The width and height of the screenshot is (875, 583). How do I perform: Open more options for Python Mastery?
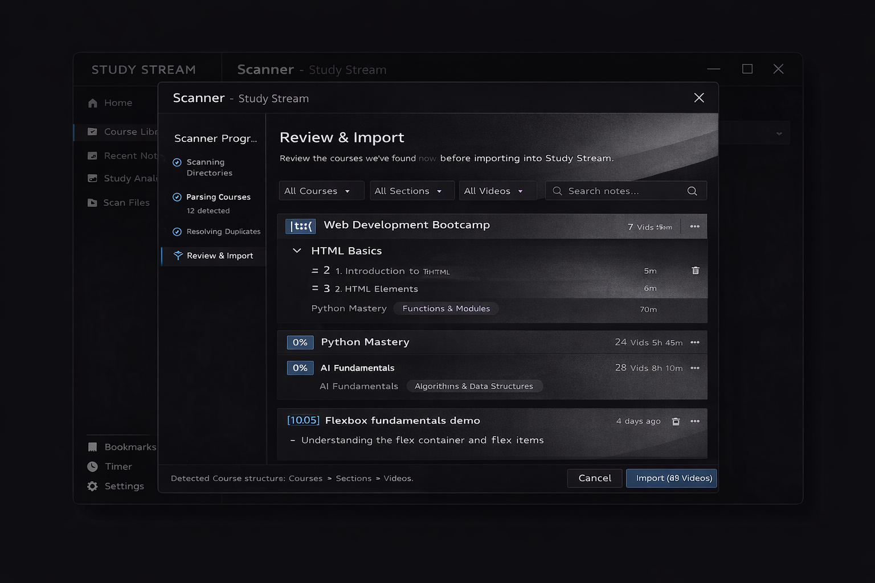pos(695,342)
